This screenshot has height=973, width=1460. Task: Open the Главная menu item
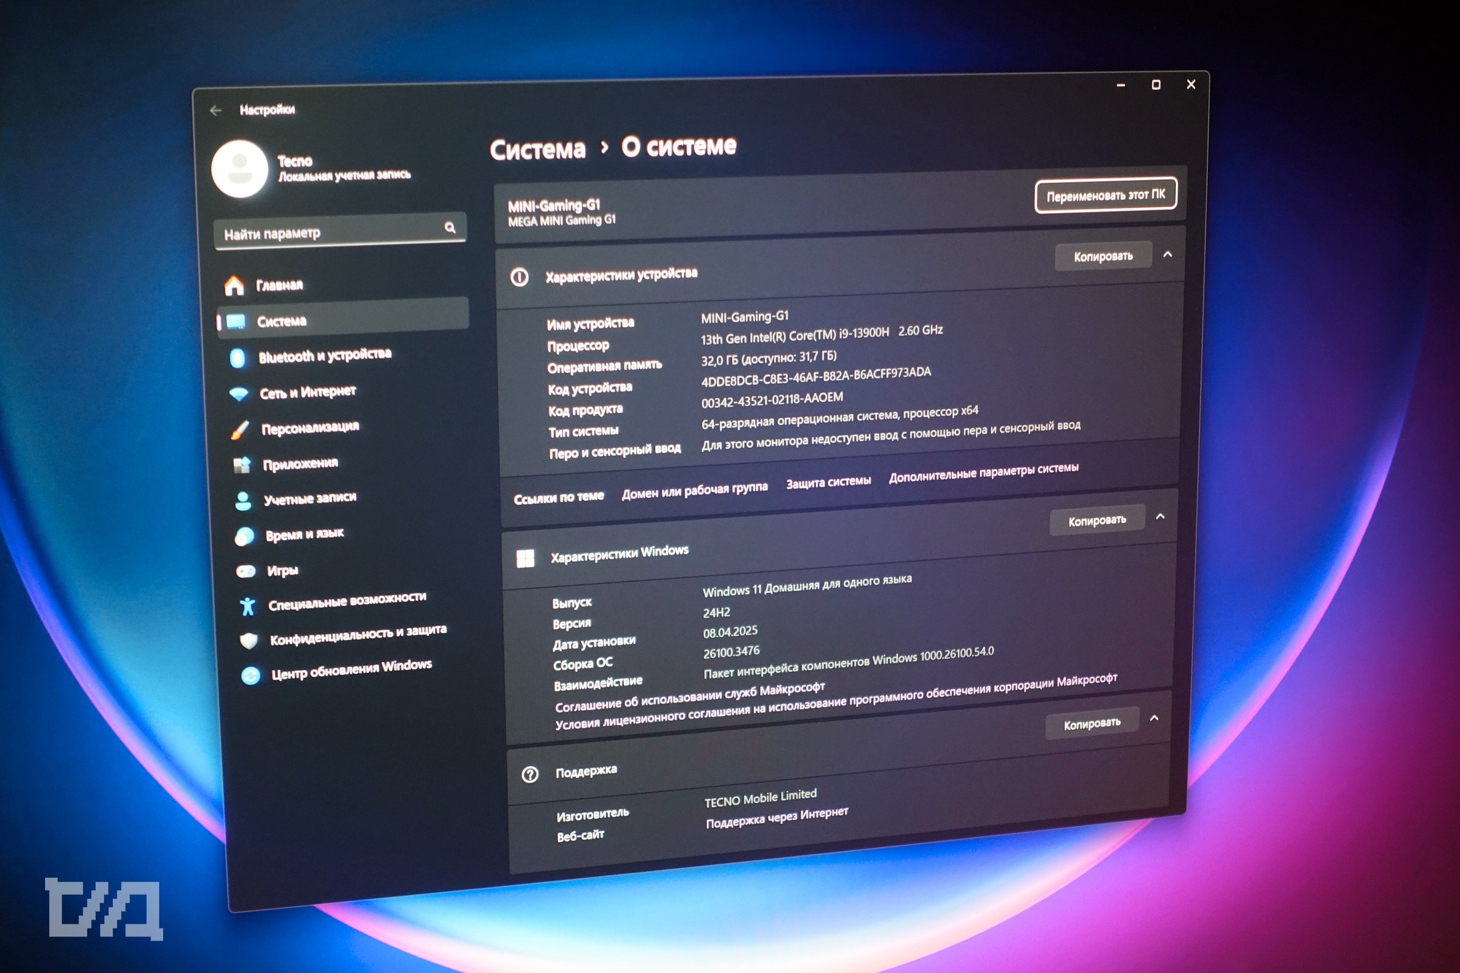click(343, 284)
